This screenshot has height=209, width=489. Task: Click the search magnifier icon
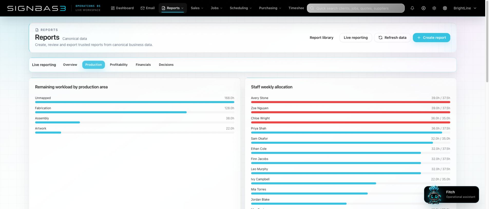[x=312, y=8]
